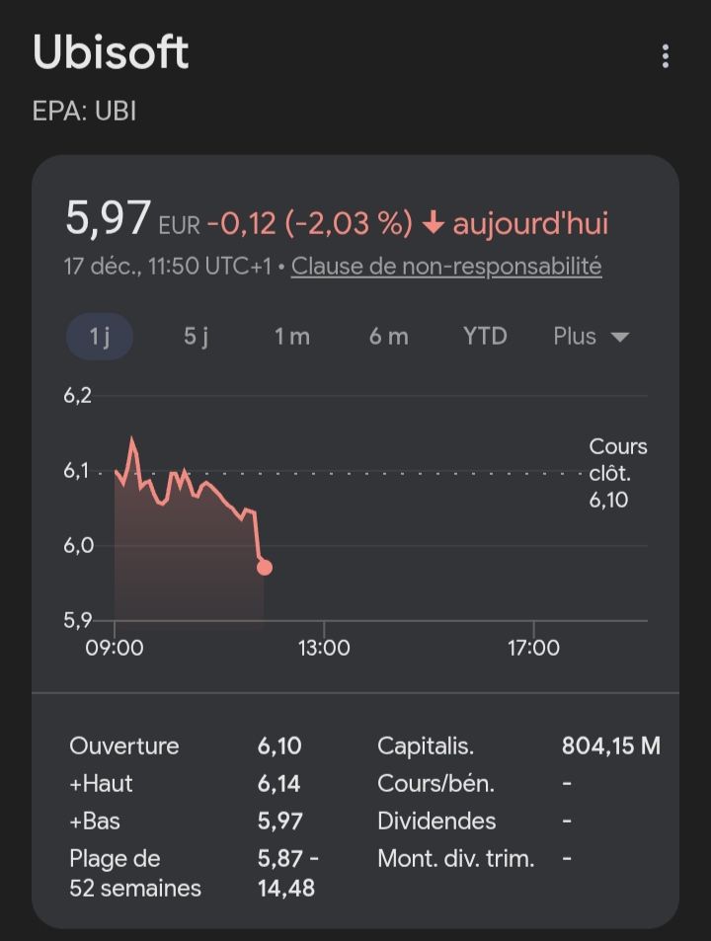Click the 5,97 EUR current price
711x941 pixels.
point(109,219)
